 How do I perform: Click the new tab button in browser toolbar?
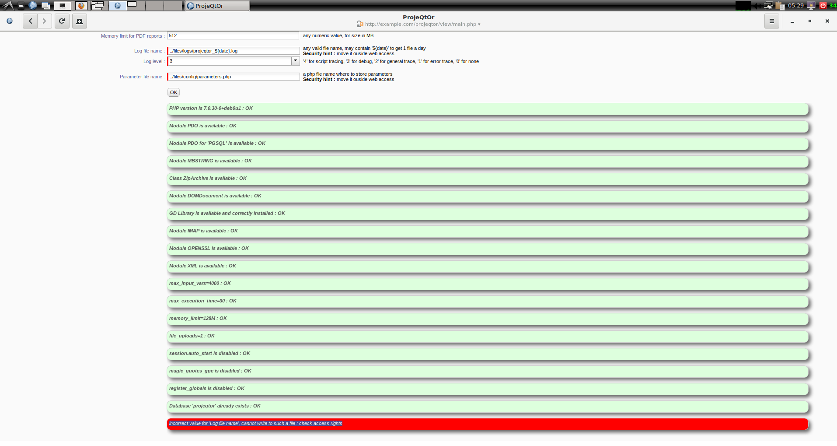point(80,21)
